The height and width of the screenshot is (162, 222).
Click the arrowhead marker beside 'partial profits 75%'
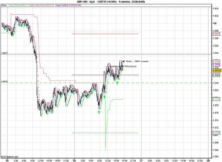point(110,66)
